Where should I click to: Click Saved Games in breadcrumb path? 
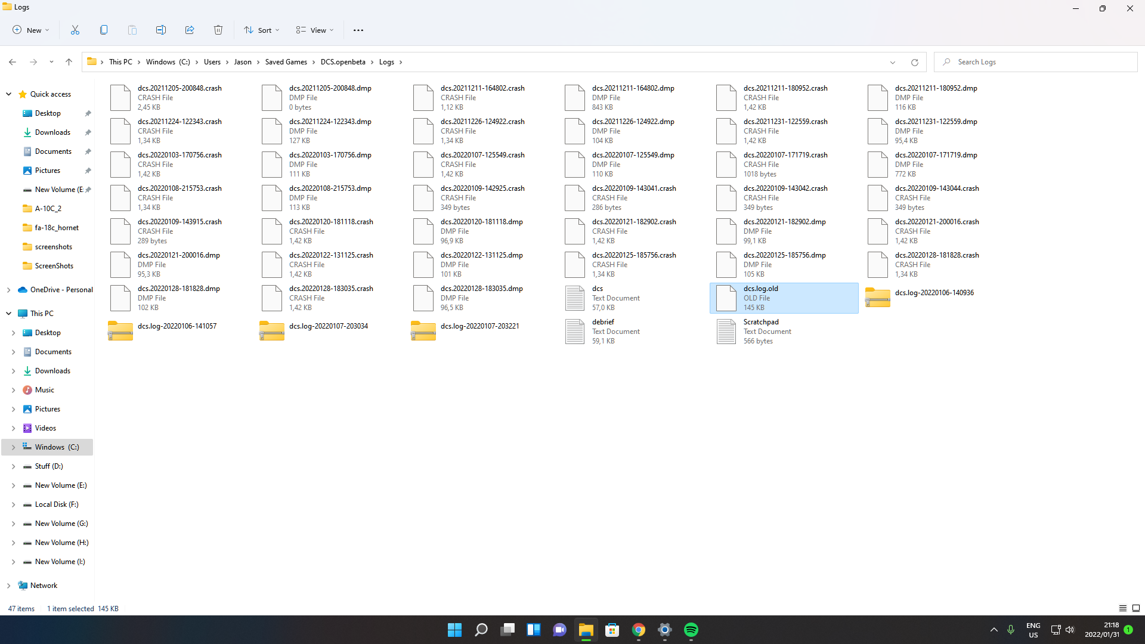pyautogui.click(x=286, y=62)
